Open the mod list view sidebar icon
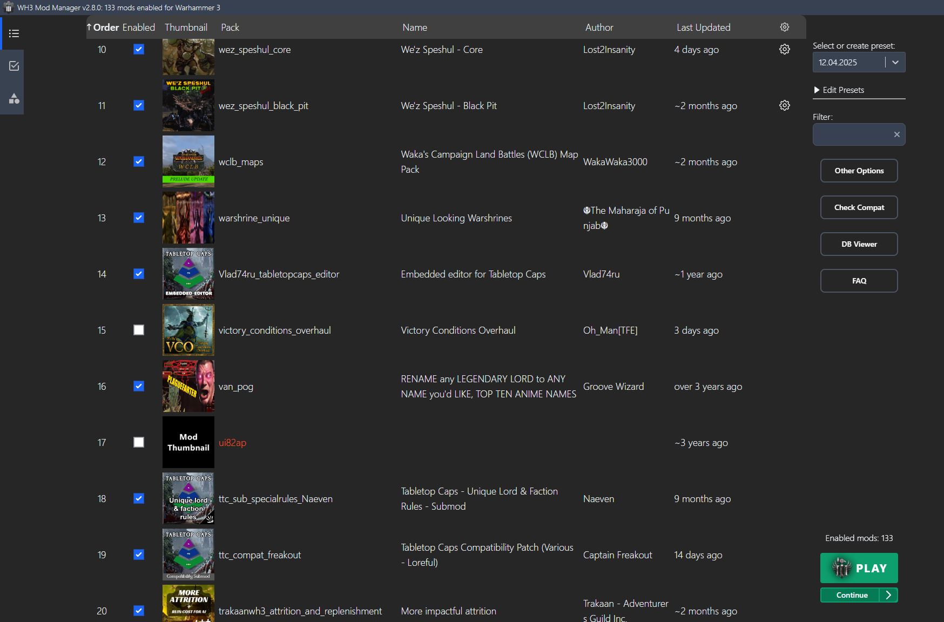Screen dimensions: 944x622 pyautogui.click(x=14, y=33)
